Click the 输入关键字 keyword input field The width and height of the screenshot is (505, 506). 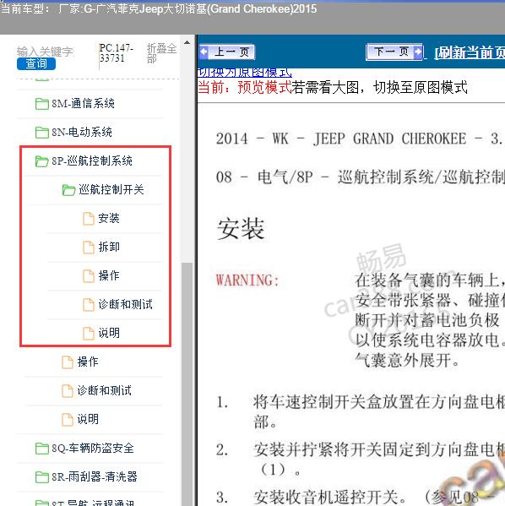pyautogui.click(x=46, y=52)
